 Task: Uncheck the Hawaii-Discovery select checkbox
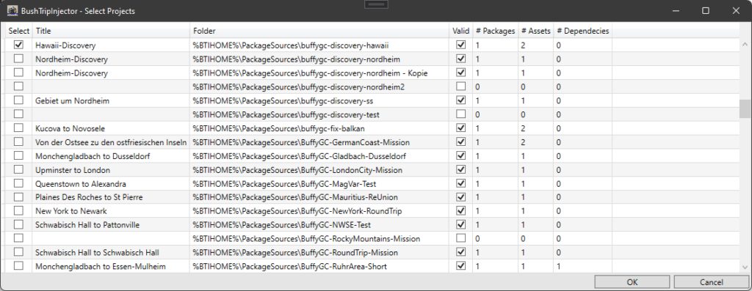point(18,45)
